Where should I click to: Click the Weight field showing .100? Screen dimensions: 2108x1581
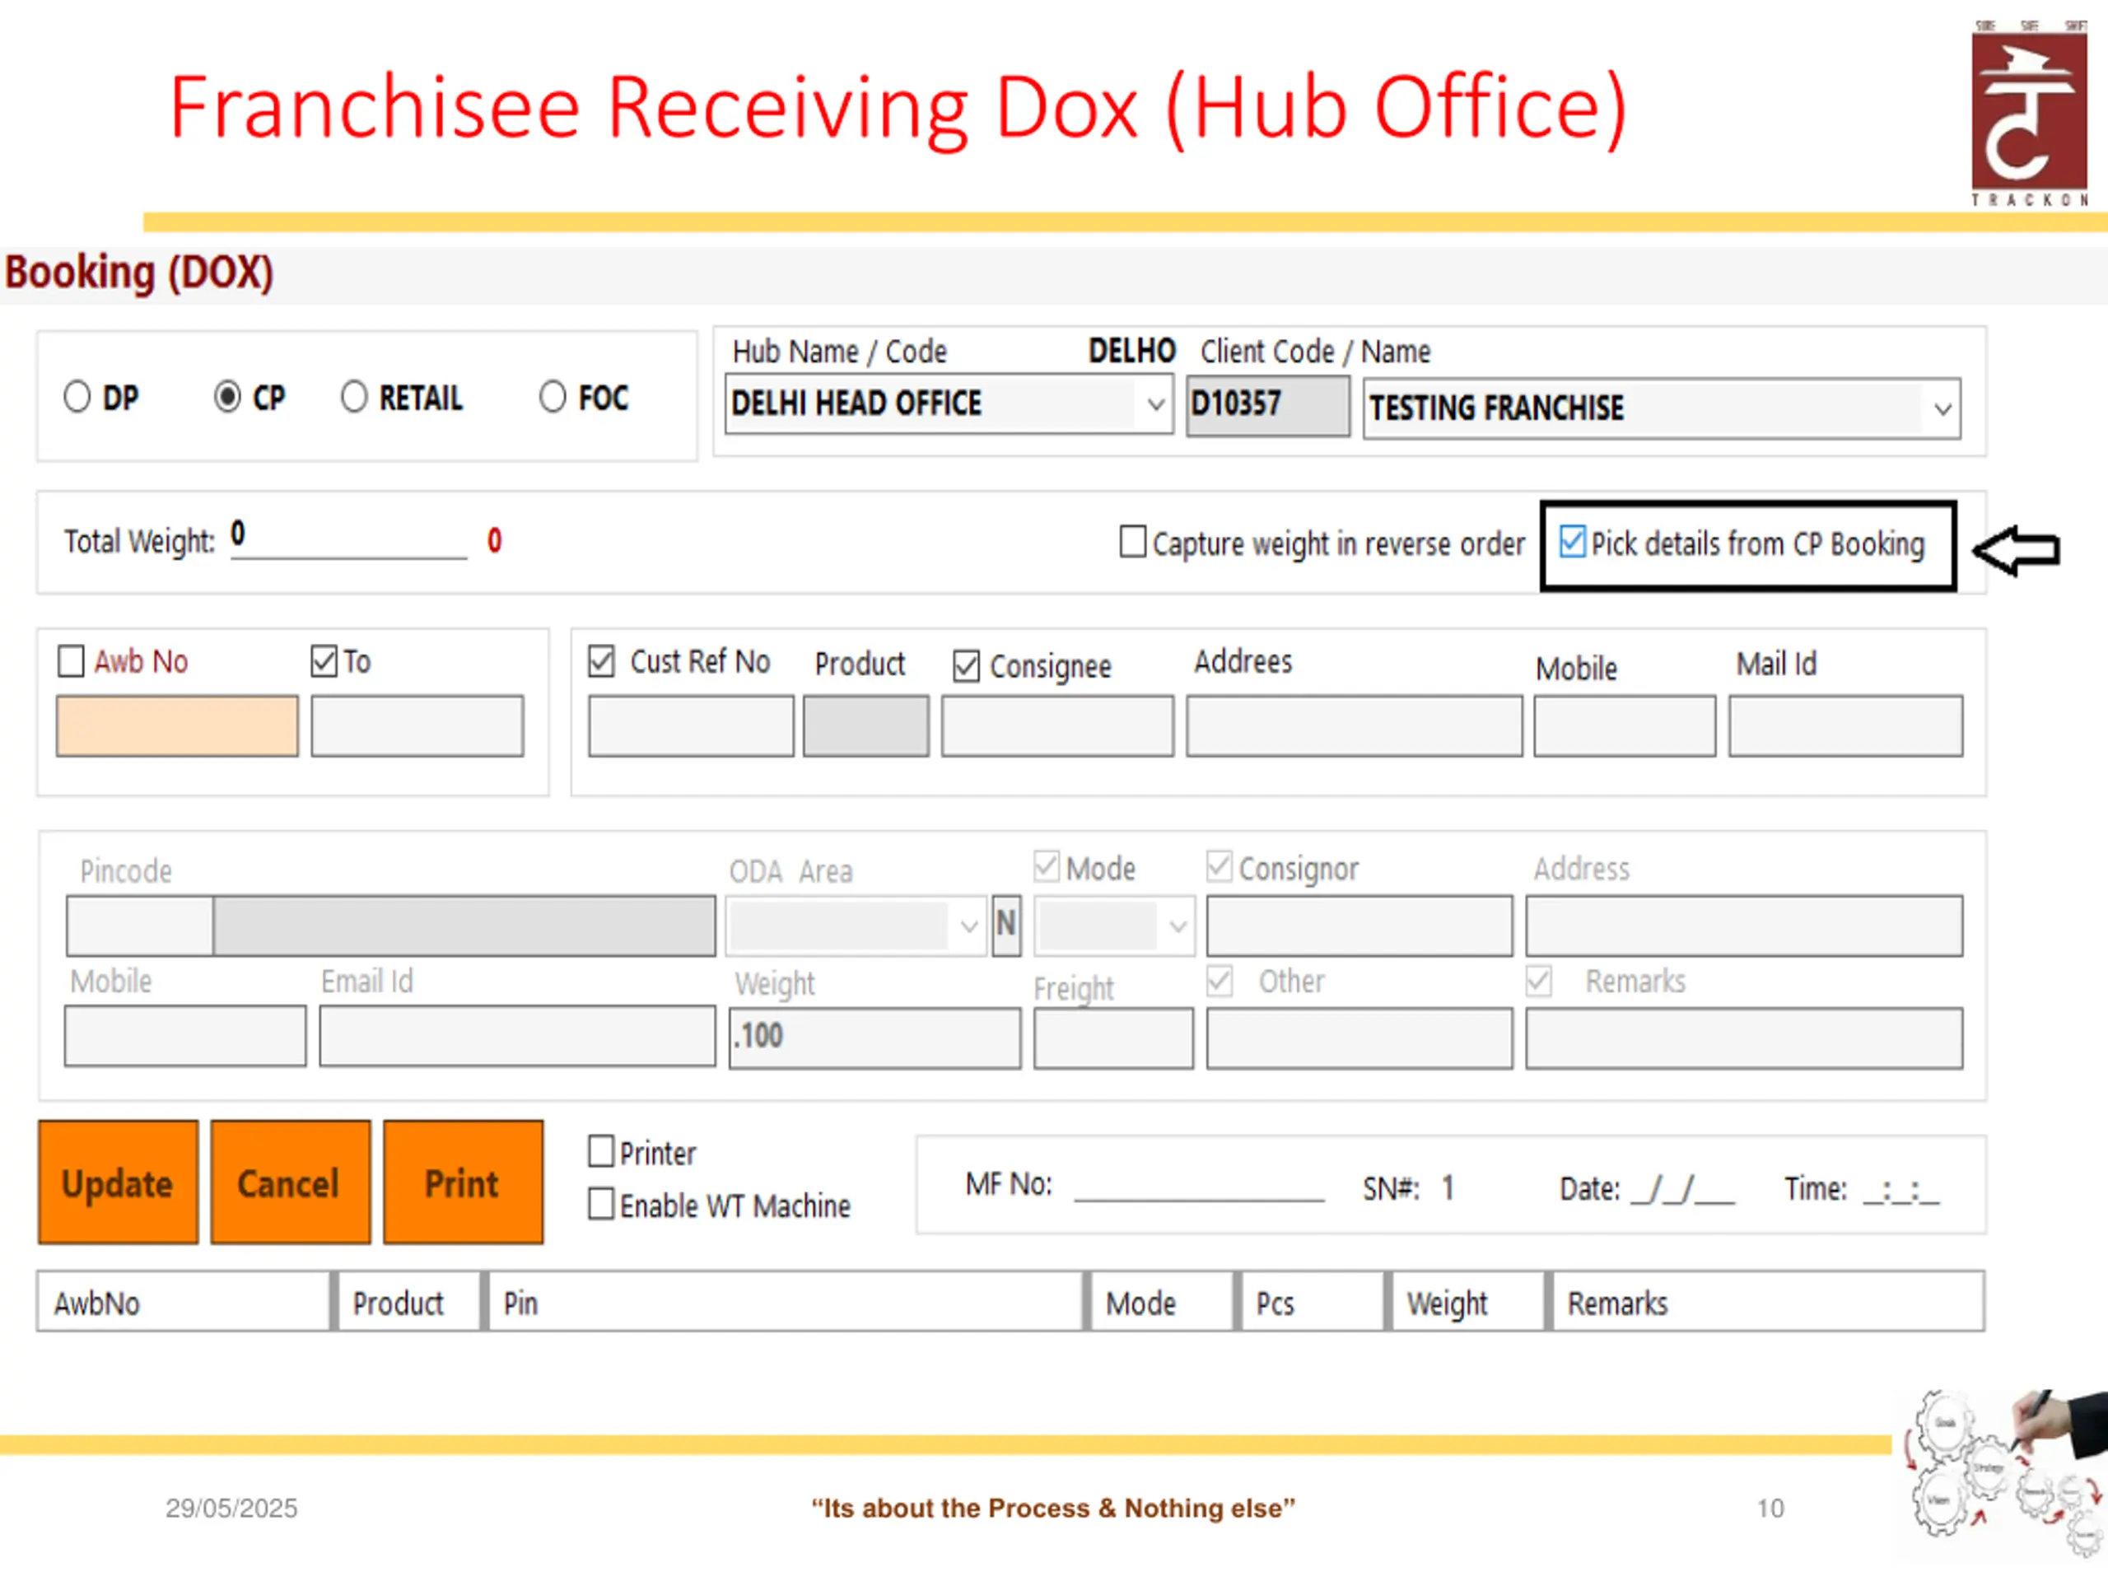pyautogui.click(x=874, y=1038)
